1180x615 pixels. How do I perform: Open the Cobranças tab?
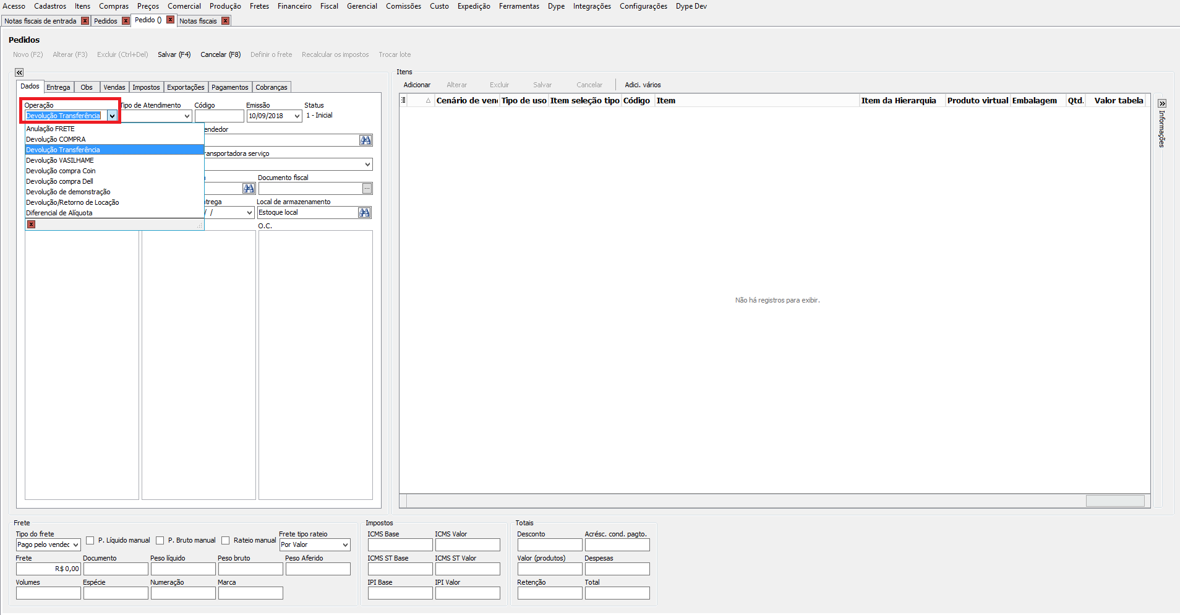pyautogui.click(x=271, y=87)
